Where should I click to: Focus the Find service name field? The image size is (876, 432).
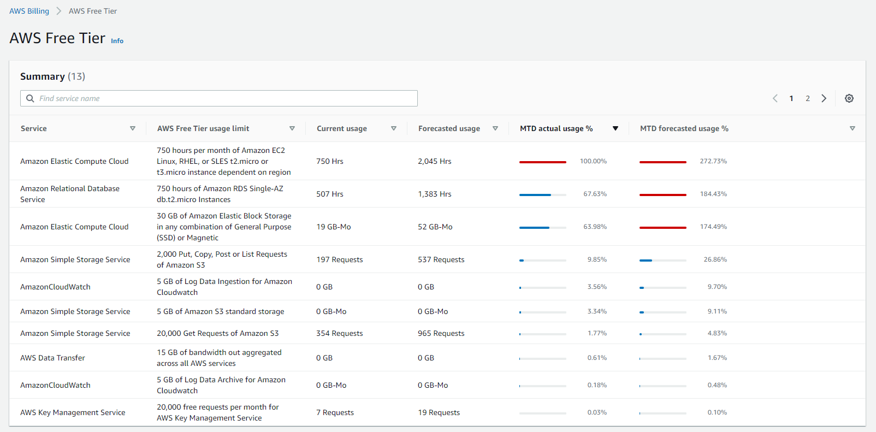[219, 98]
